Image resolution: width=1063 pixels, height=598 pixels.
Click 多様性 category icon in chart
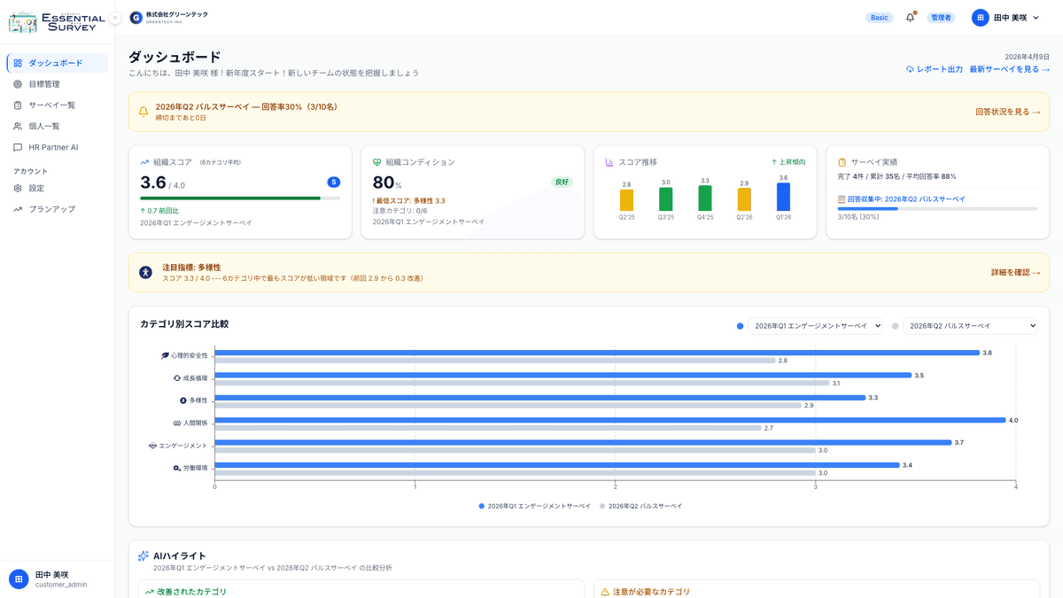(183, 400)
